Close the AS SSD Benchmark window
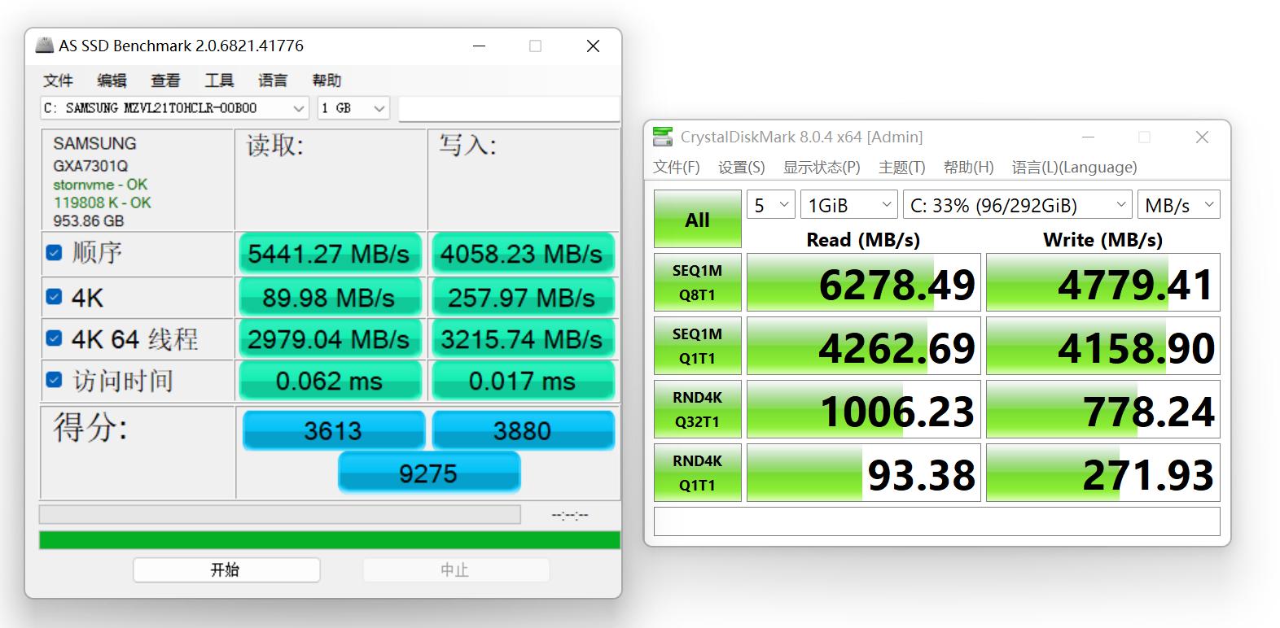The height and width of the screenshot is (628, 1280). point(593,46)
